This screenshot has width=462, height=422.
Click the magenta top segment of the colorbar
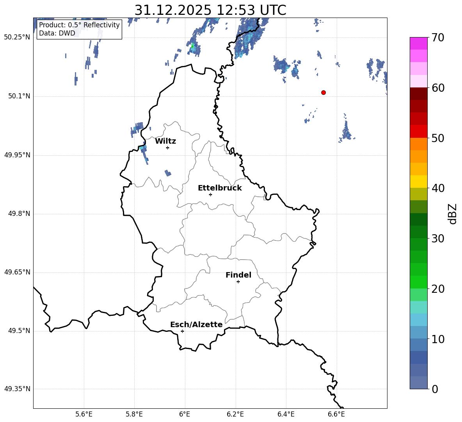coord(418,43)
